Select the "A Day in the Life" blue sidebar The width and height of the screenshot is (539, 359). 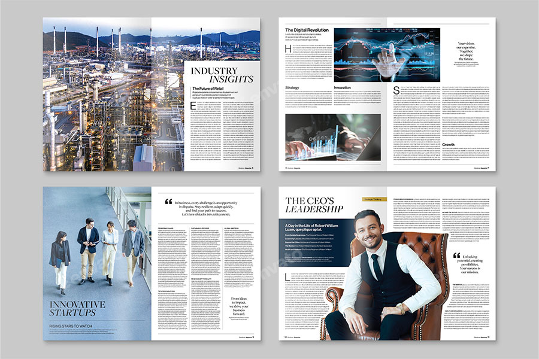pos(311,239)
